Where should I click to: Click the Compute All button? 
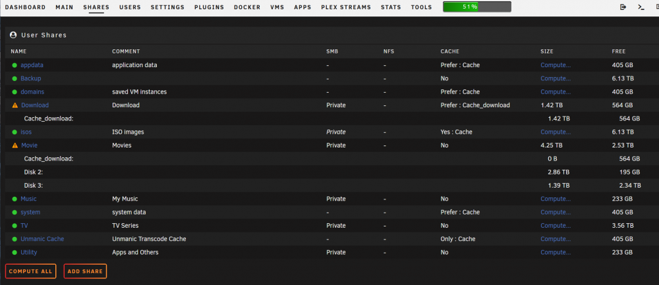coord(31,271)
